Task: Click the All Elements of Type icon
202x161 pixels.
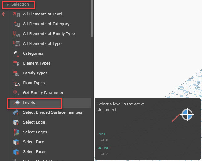Action: tap(16, 44)
